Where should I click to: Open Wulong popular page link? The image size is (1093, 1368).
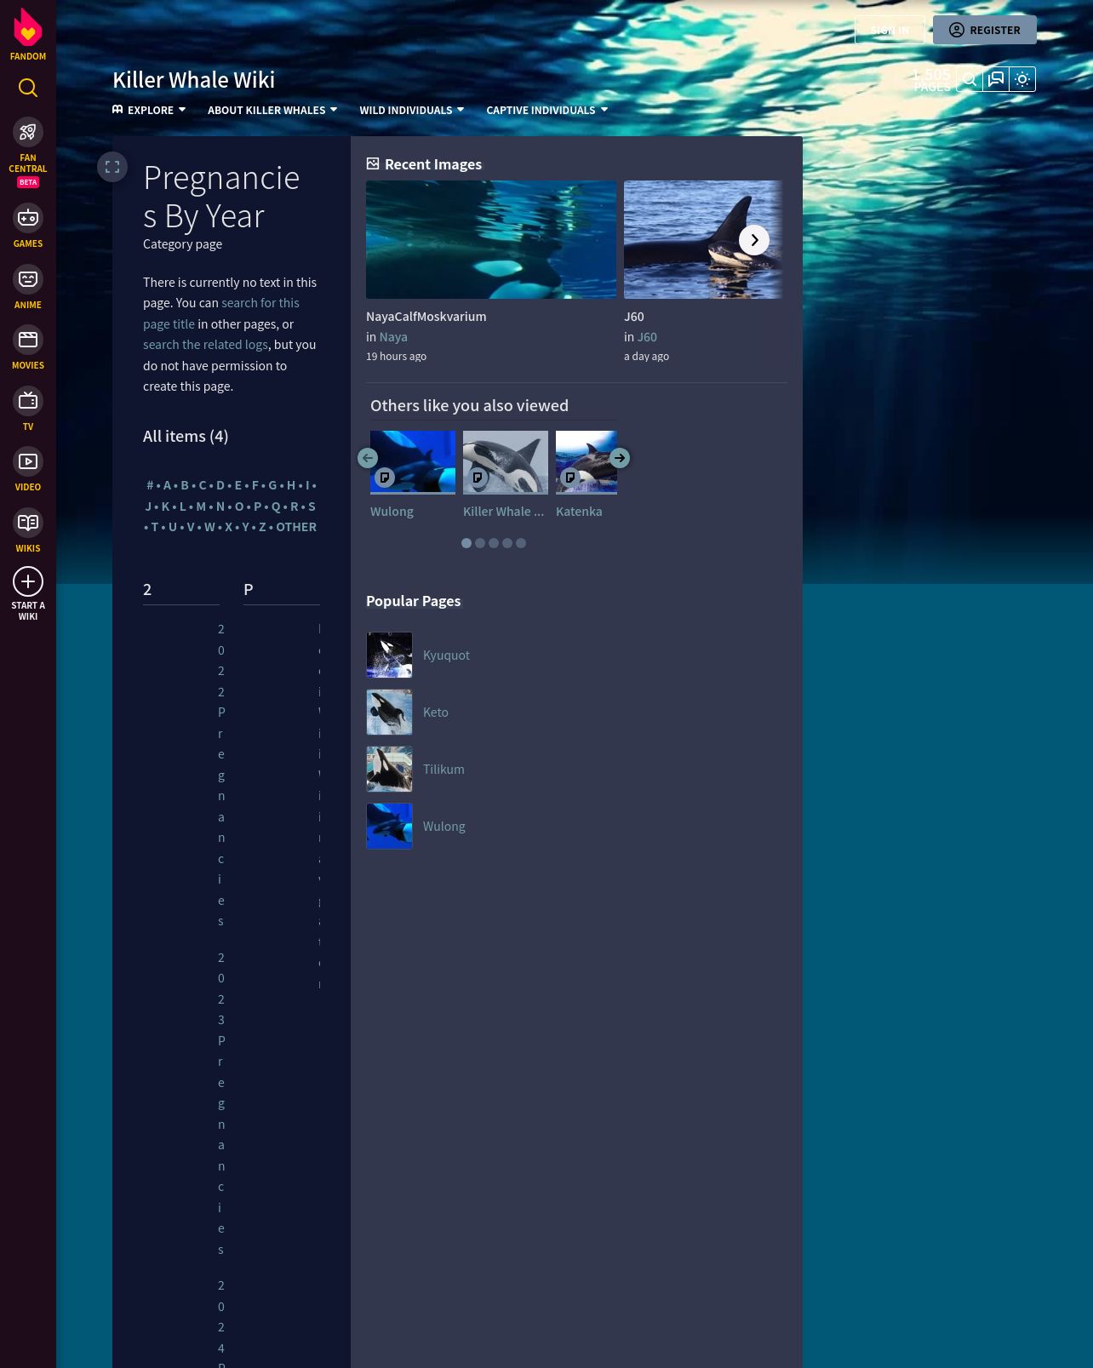click(444, 827)
